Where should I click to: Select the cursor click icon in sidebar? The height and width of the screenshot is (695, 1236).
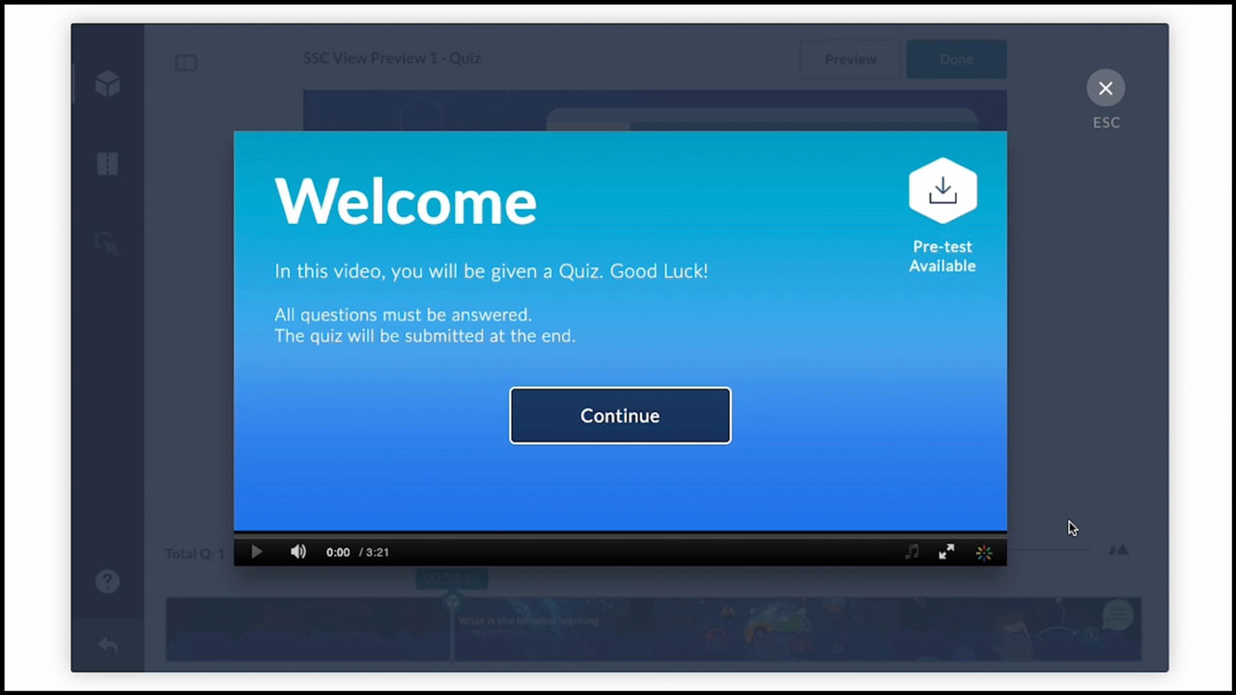[107, 243]
